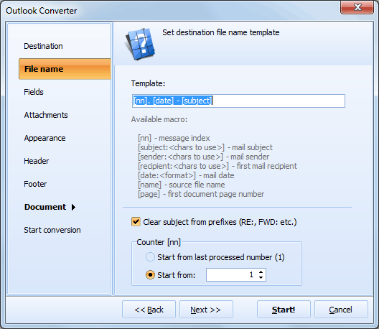Decrease the Start from counter value

(x=261, y=277)
